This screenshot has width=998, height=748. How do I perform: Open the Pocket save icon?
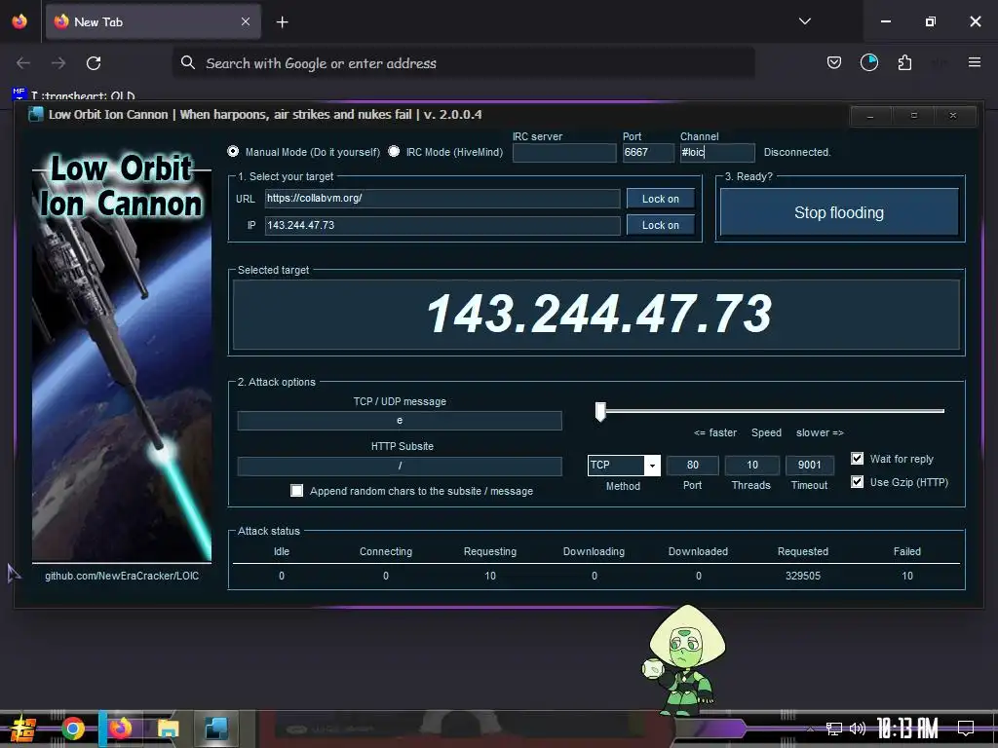coord(834,62)
